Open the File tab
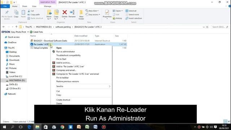The image size is (231, 130). (x=5, y=6)
